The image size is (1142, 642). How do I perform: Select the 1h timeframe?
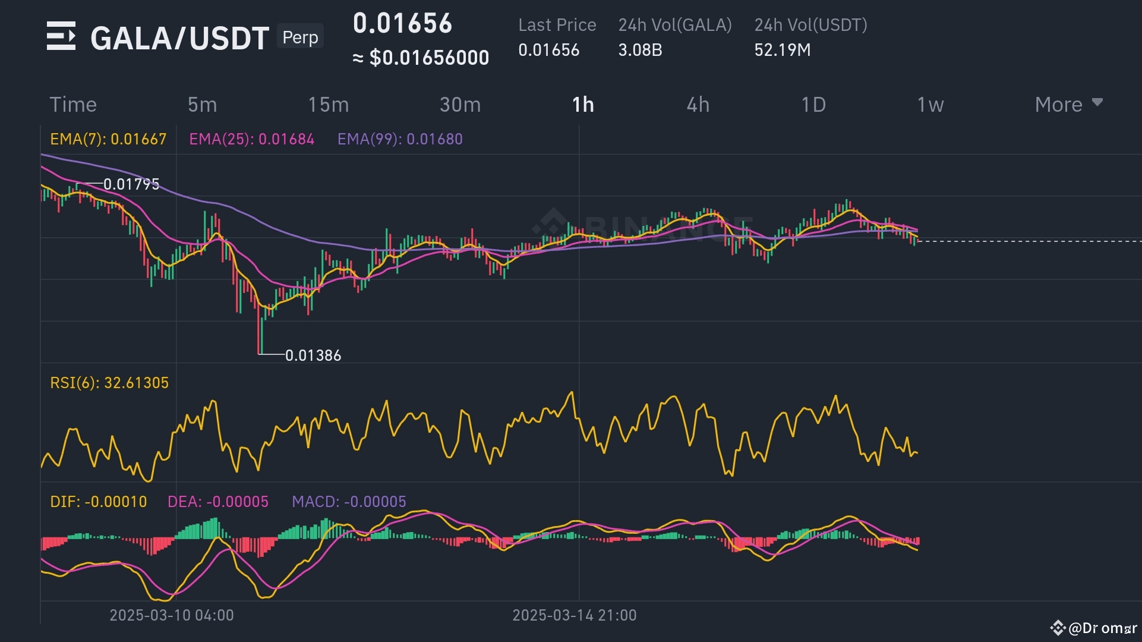tap(583, 105)
